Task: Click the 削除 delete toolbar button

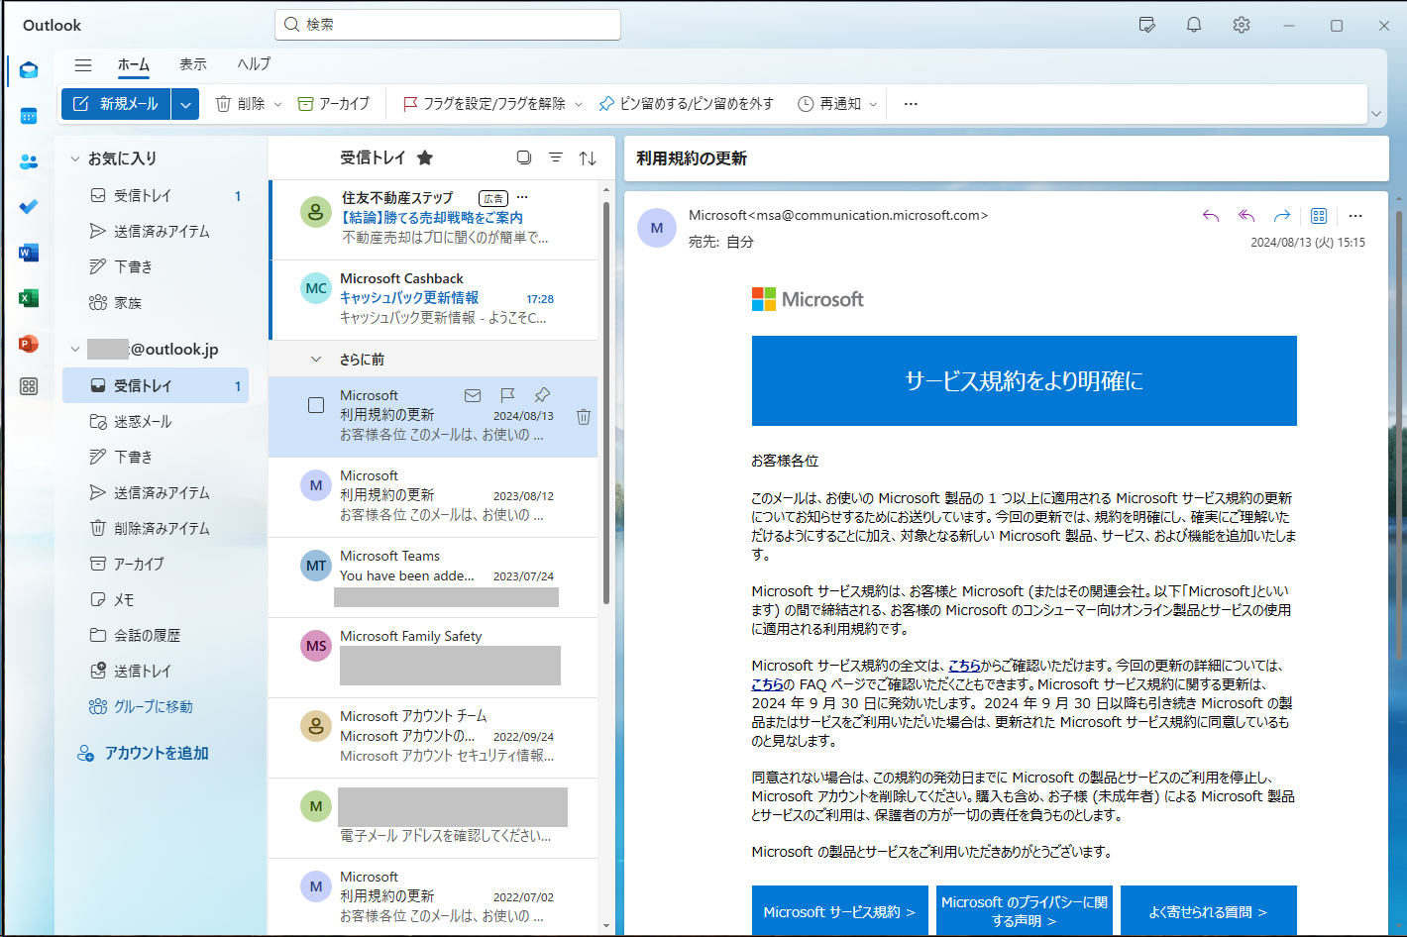Action: [241, 104]
